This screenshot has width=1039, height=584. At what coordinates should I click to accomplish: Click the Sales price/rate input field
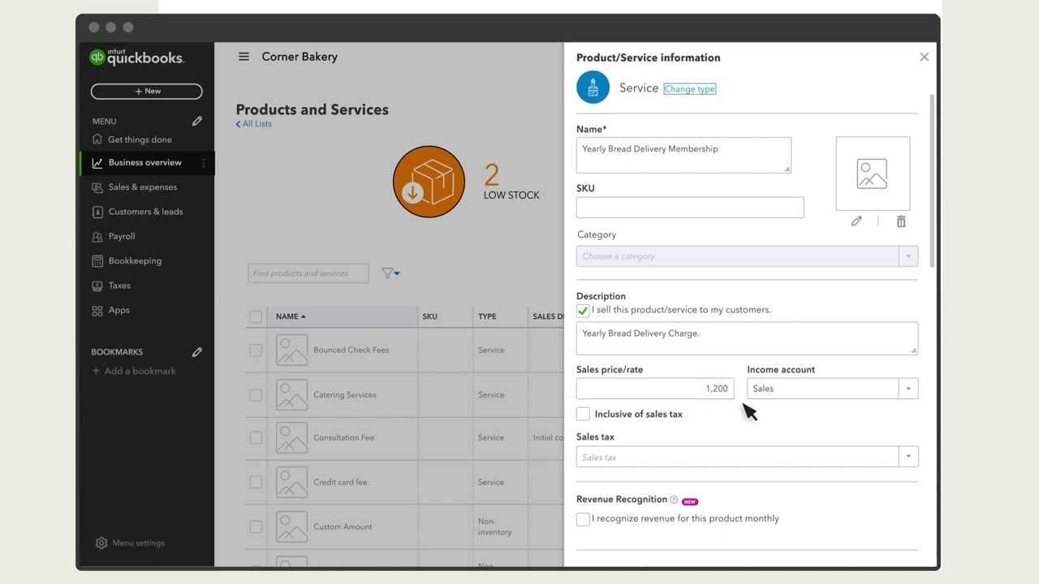(655, 389)
